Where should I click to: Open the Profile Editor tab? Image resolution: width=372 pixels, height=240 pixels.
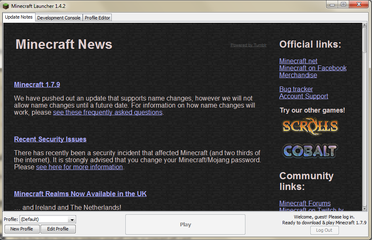coord(97,18)
